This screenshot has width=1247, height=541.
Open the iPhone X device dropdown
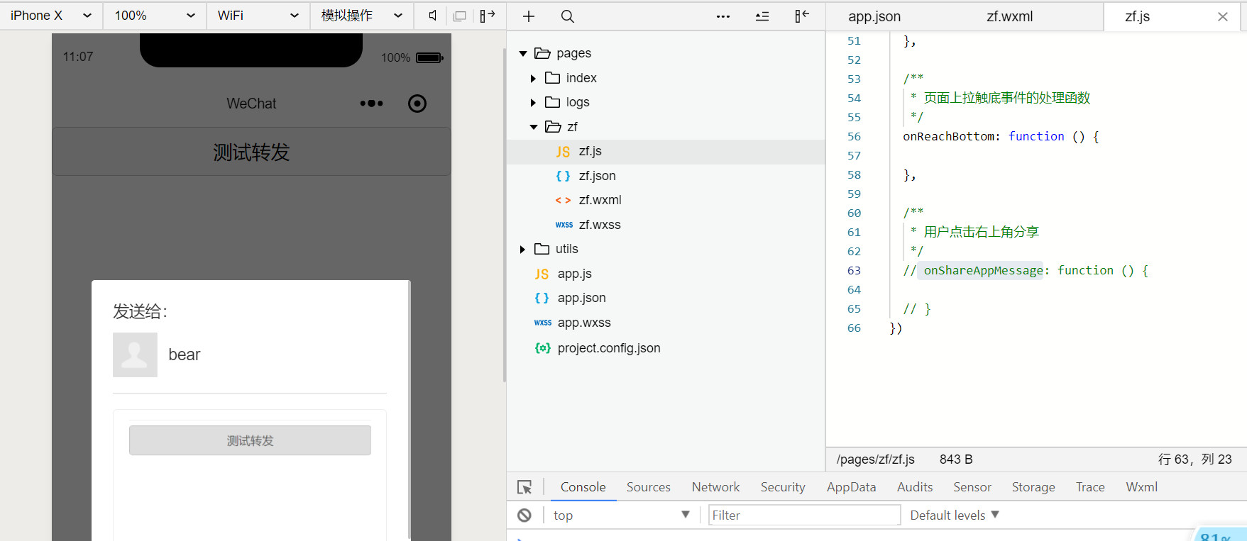(x=51, y=16)
